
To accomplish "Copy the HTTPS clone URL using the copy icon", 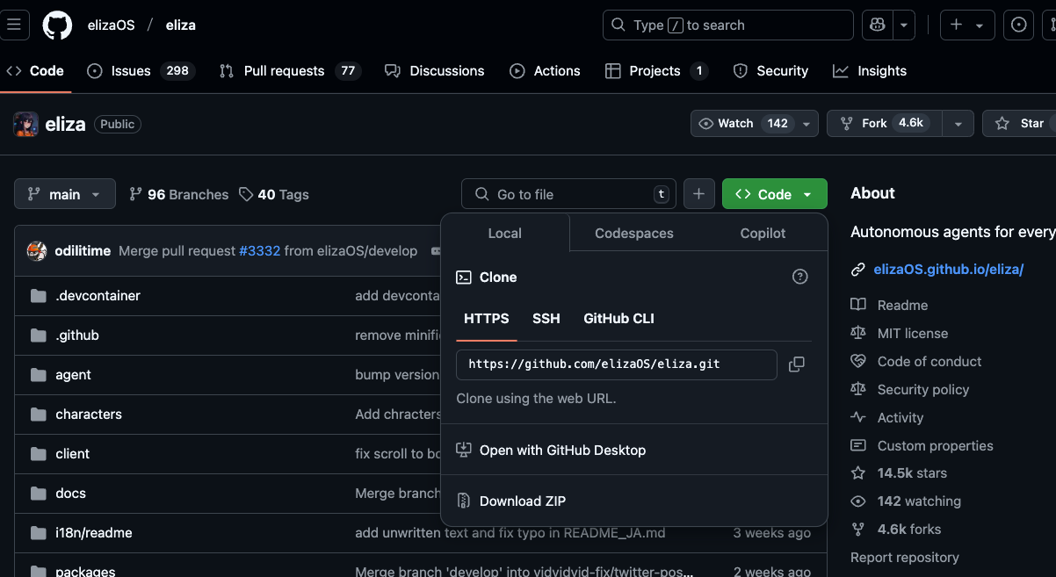I will click(x=796, y=364).
